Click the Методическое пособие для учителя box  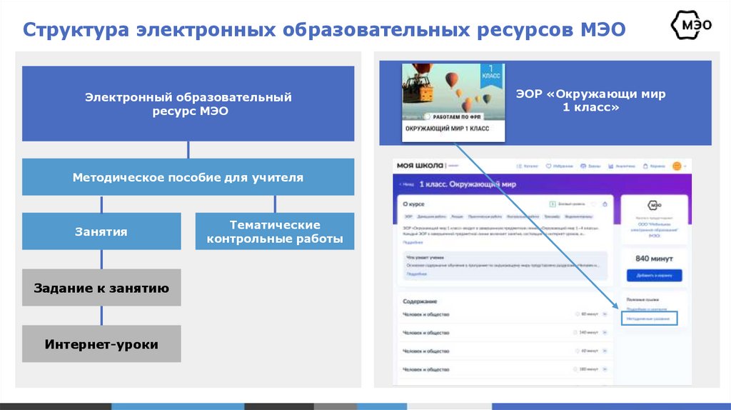(188, 176)
